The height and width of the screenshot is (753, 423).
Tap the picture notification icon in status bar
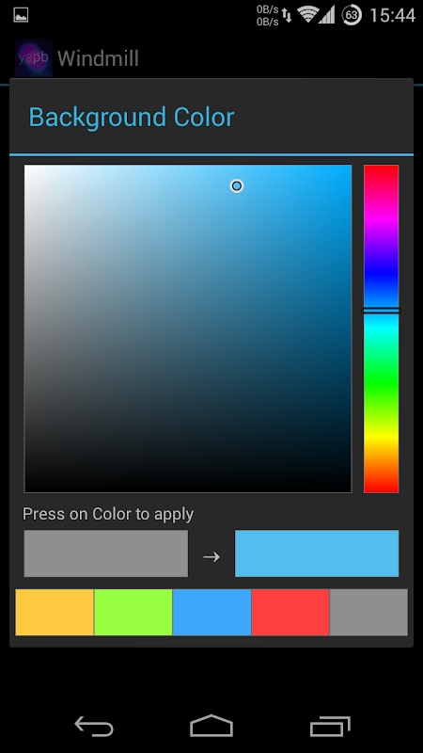21,15
